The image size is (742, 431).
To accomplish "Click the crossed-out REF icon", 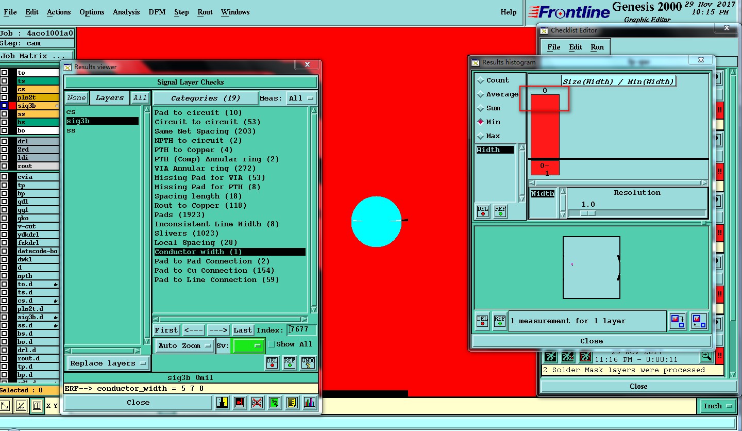I will point(257,403).
